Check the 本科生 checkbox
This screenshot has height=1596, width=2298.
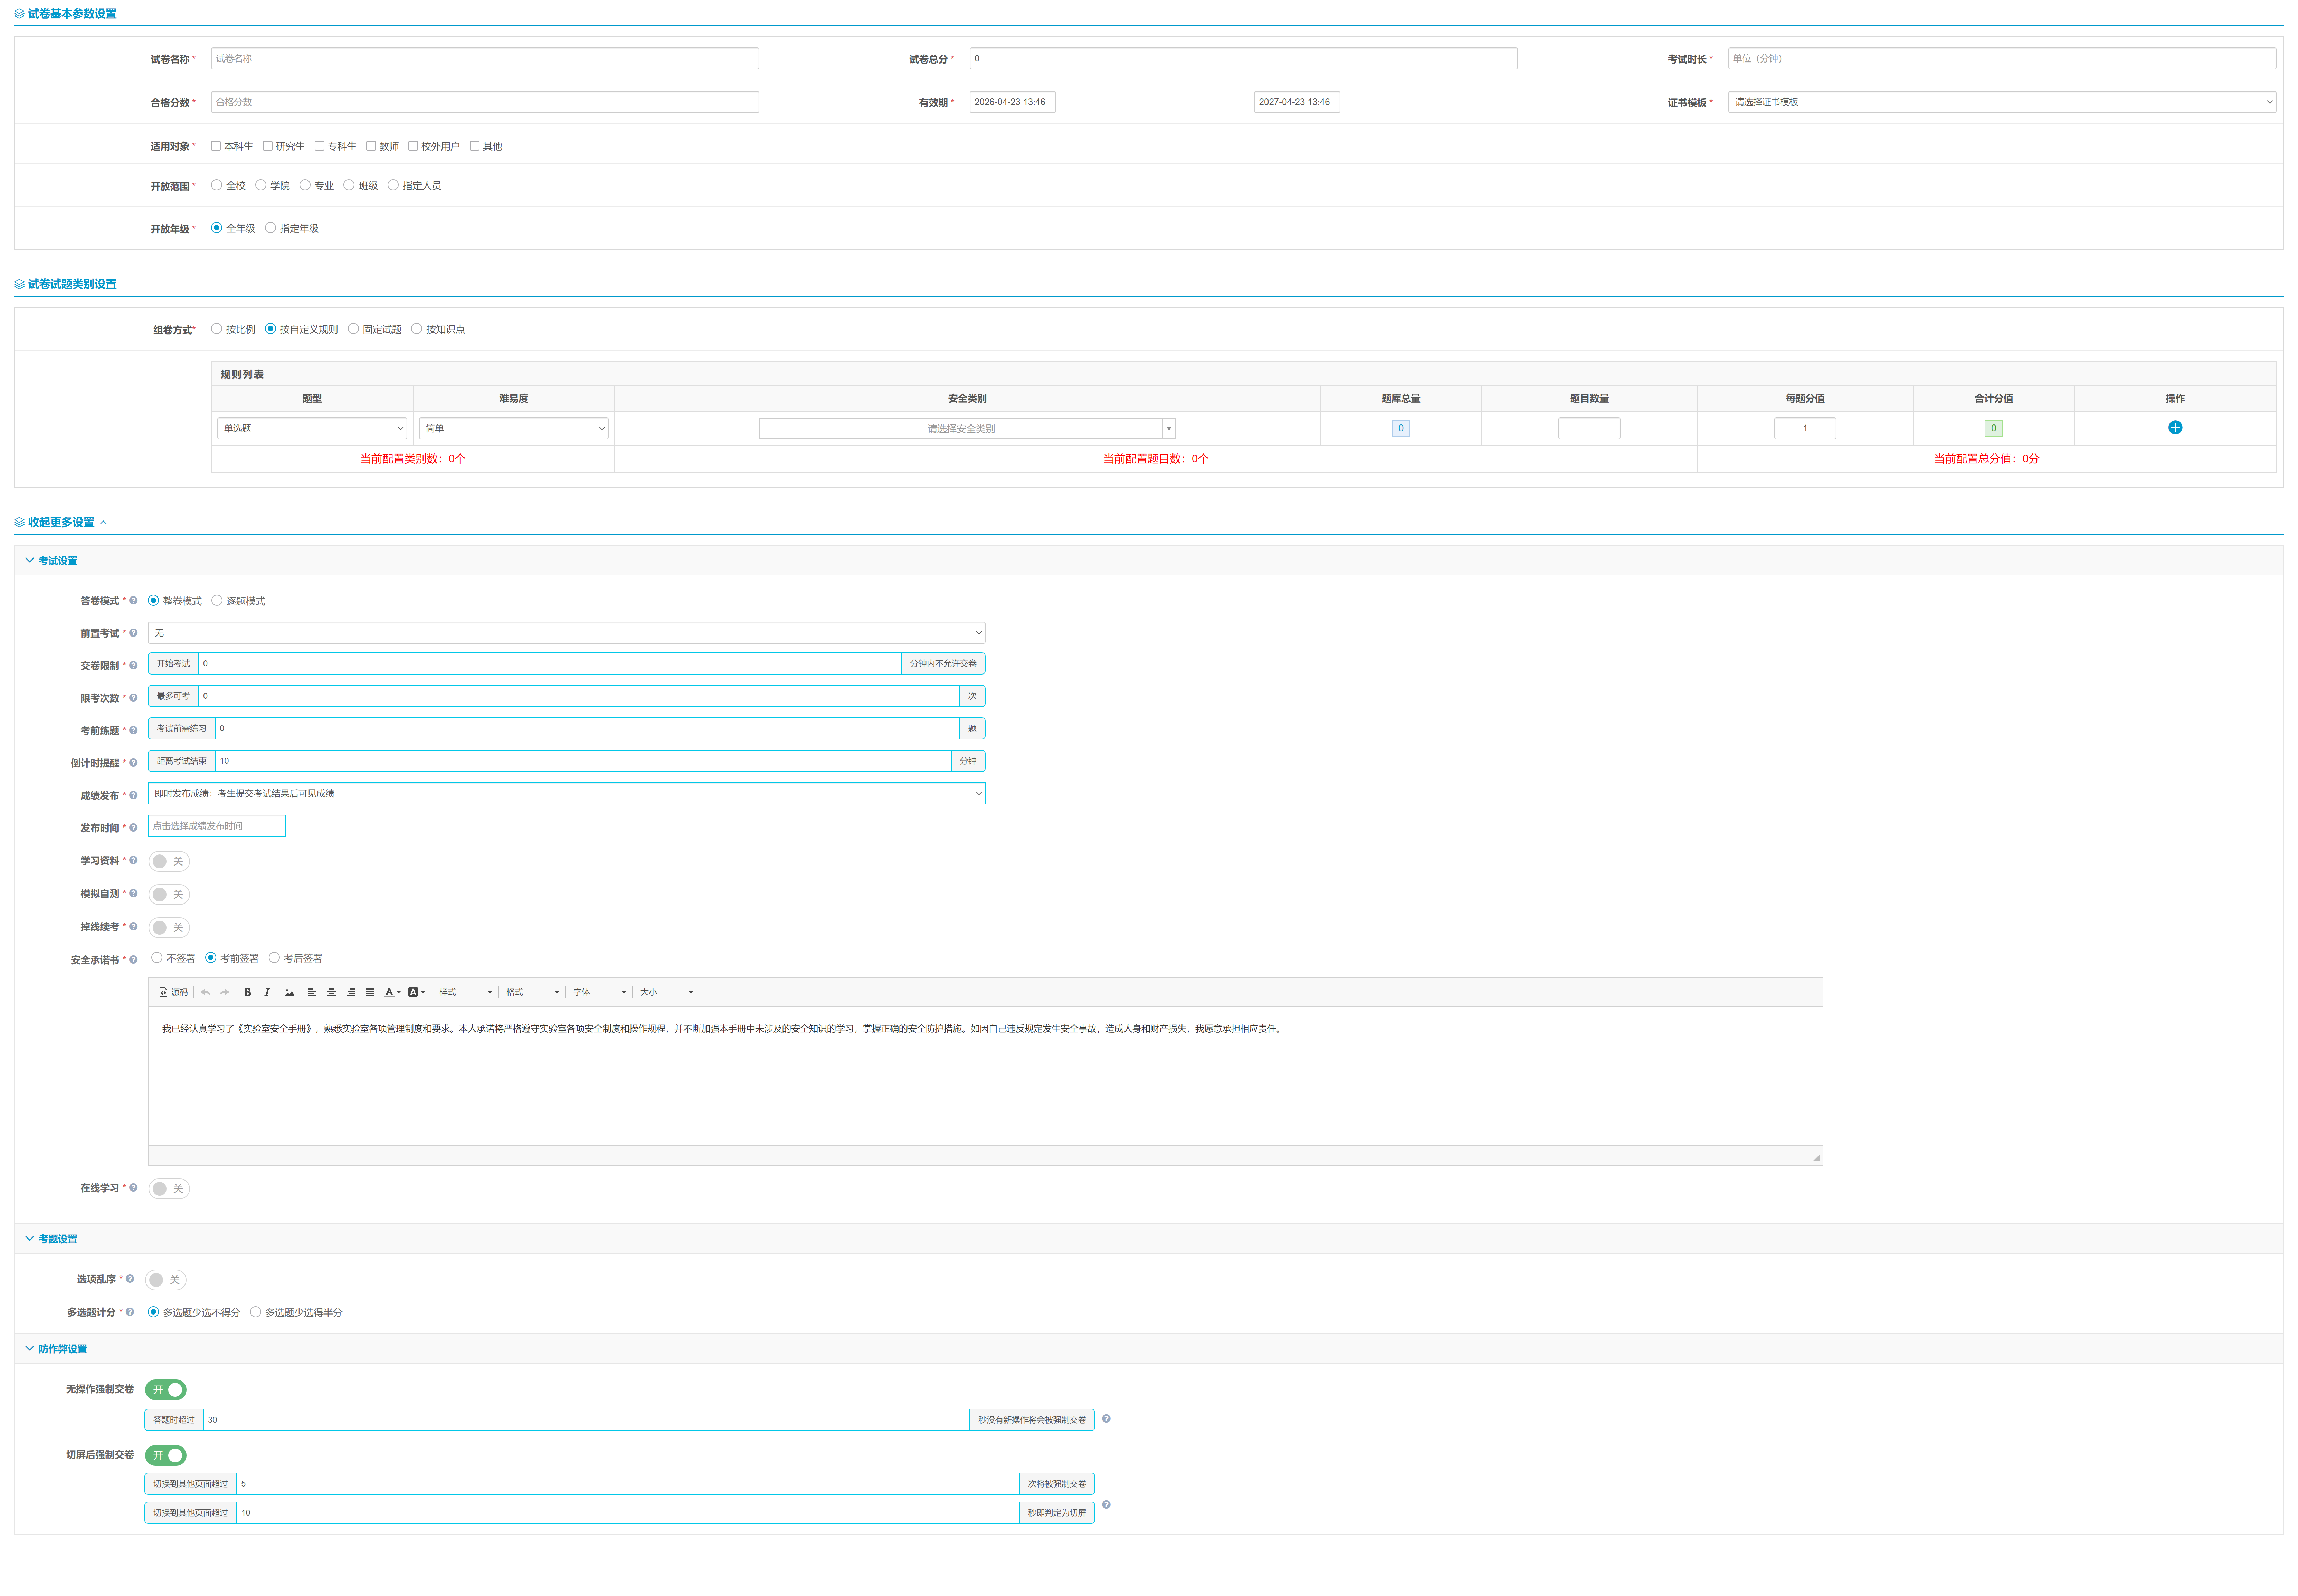216,146
